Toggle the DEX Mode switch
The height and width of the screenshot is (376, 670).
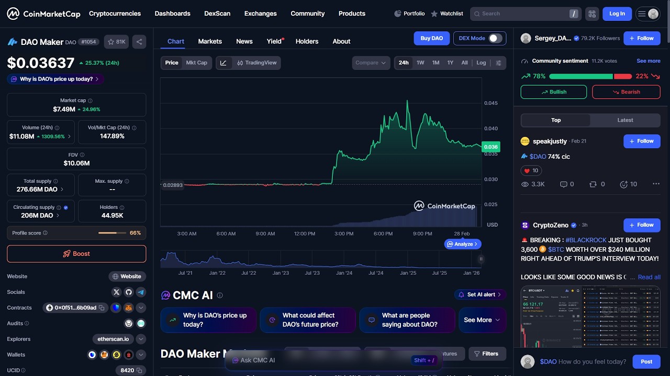(x=495, y=38)
